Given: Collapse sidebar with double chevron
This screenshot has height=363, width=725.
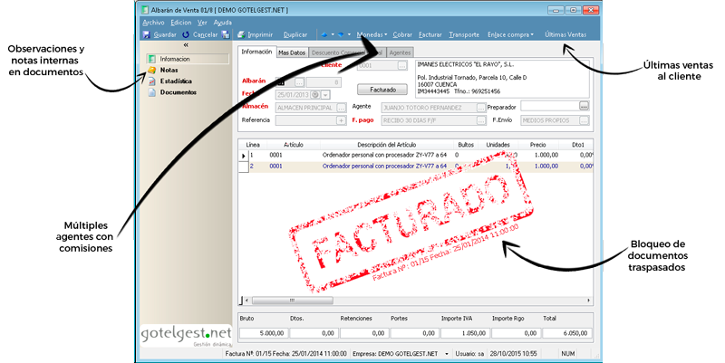Looking at the screenshot, I should 186,45.
